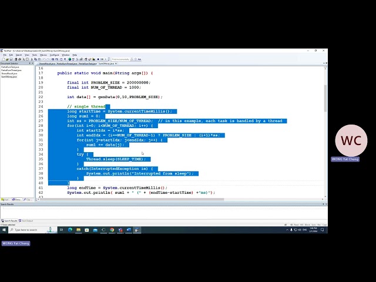Click the Paste clipboard icon
Image resolution: width=376 pixels, height=282 pixels.
point(39,59)
